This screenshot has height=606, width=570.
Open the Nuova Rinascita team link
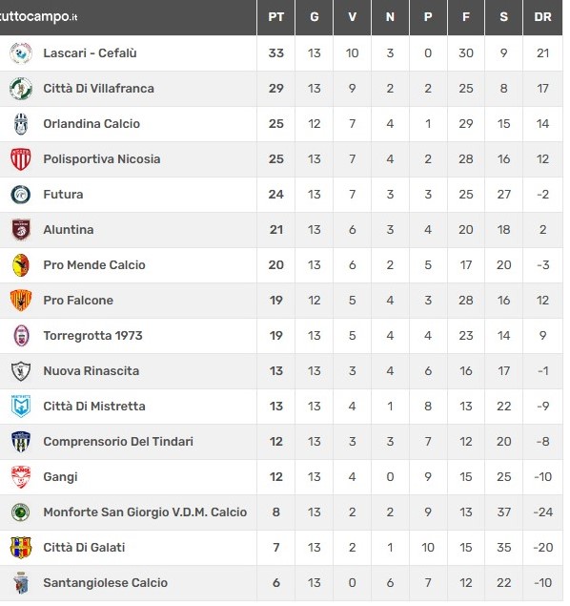coord(92,371)
